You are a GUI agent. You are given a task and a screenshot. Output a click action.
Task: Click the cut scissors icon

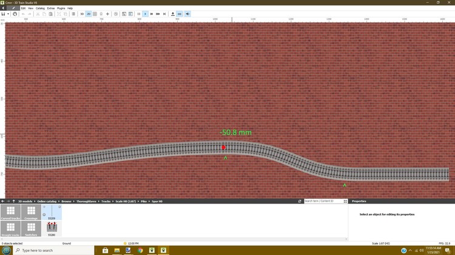tap(38, 14)
